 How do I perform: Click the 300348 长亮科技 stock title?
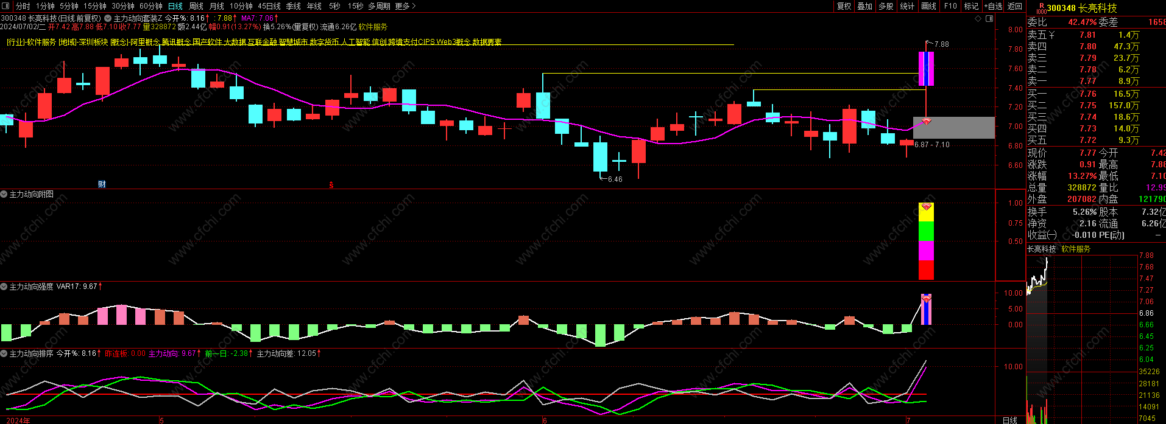click(1082, 8)
